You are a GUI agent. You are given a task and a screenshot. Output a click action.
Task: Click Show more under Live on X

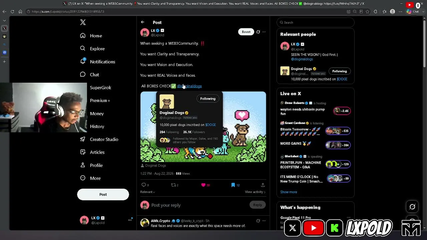coord(289,192)
